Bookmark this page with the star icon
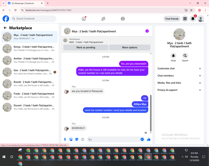The image size is (209, 166). (191, 10)
